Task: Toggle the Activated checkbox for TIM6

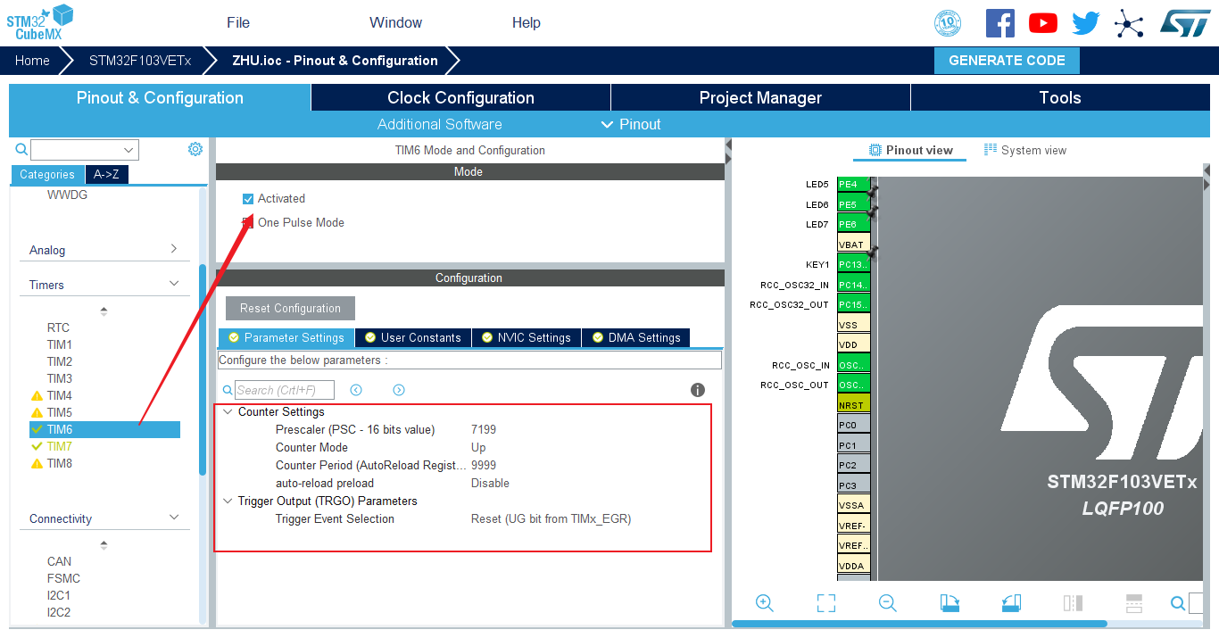Action: coord(248,199)
